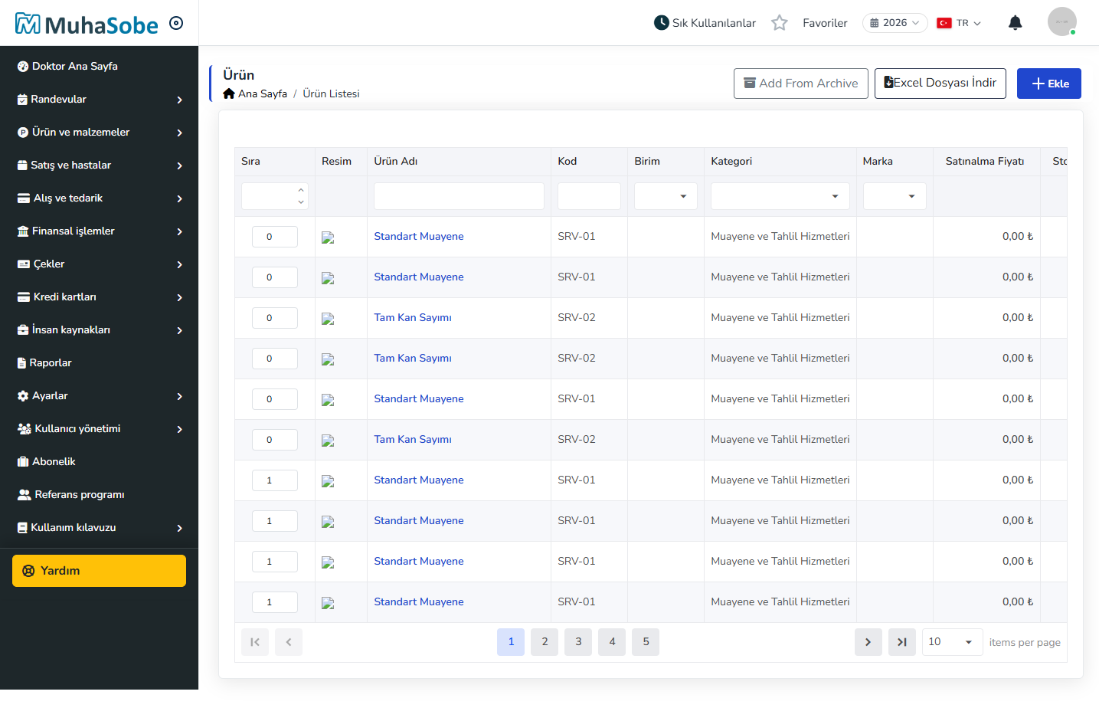The width and height of the screenshot is (1099, 721).
Task: Click the Sık Kullanılanlar clock icon
Action: (x=661, y=23)
